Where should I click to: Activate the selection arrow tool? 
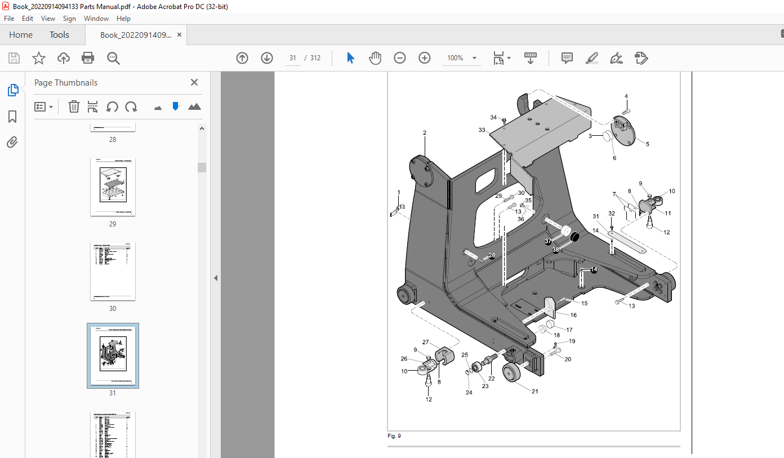point(350,58)
